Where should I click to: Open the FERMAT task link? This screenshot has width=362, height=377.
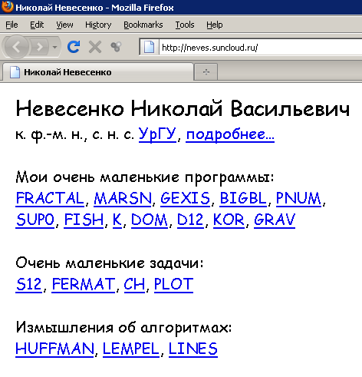click(x=84, y=284)
